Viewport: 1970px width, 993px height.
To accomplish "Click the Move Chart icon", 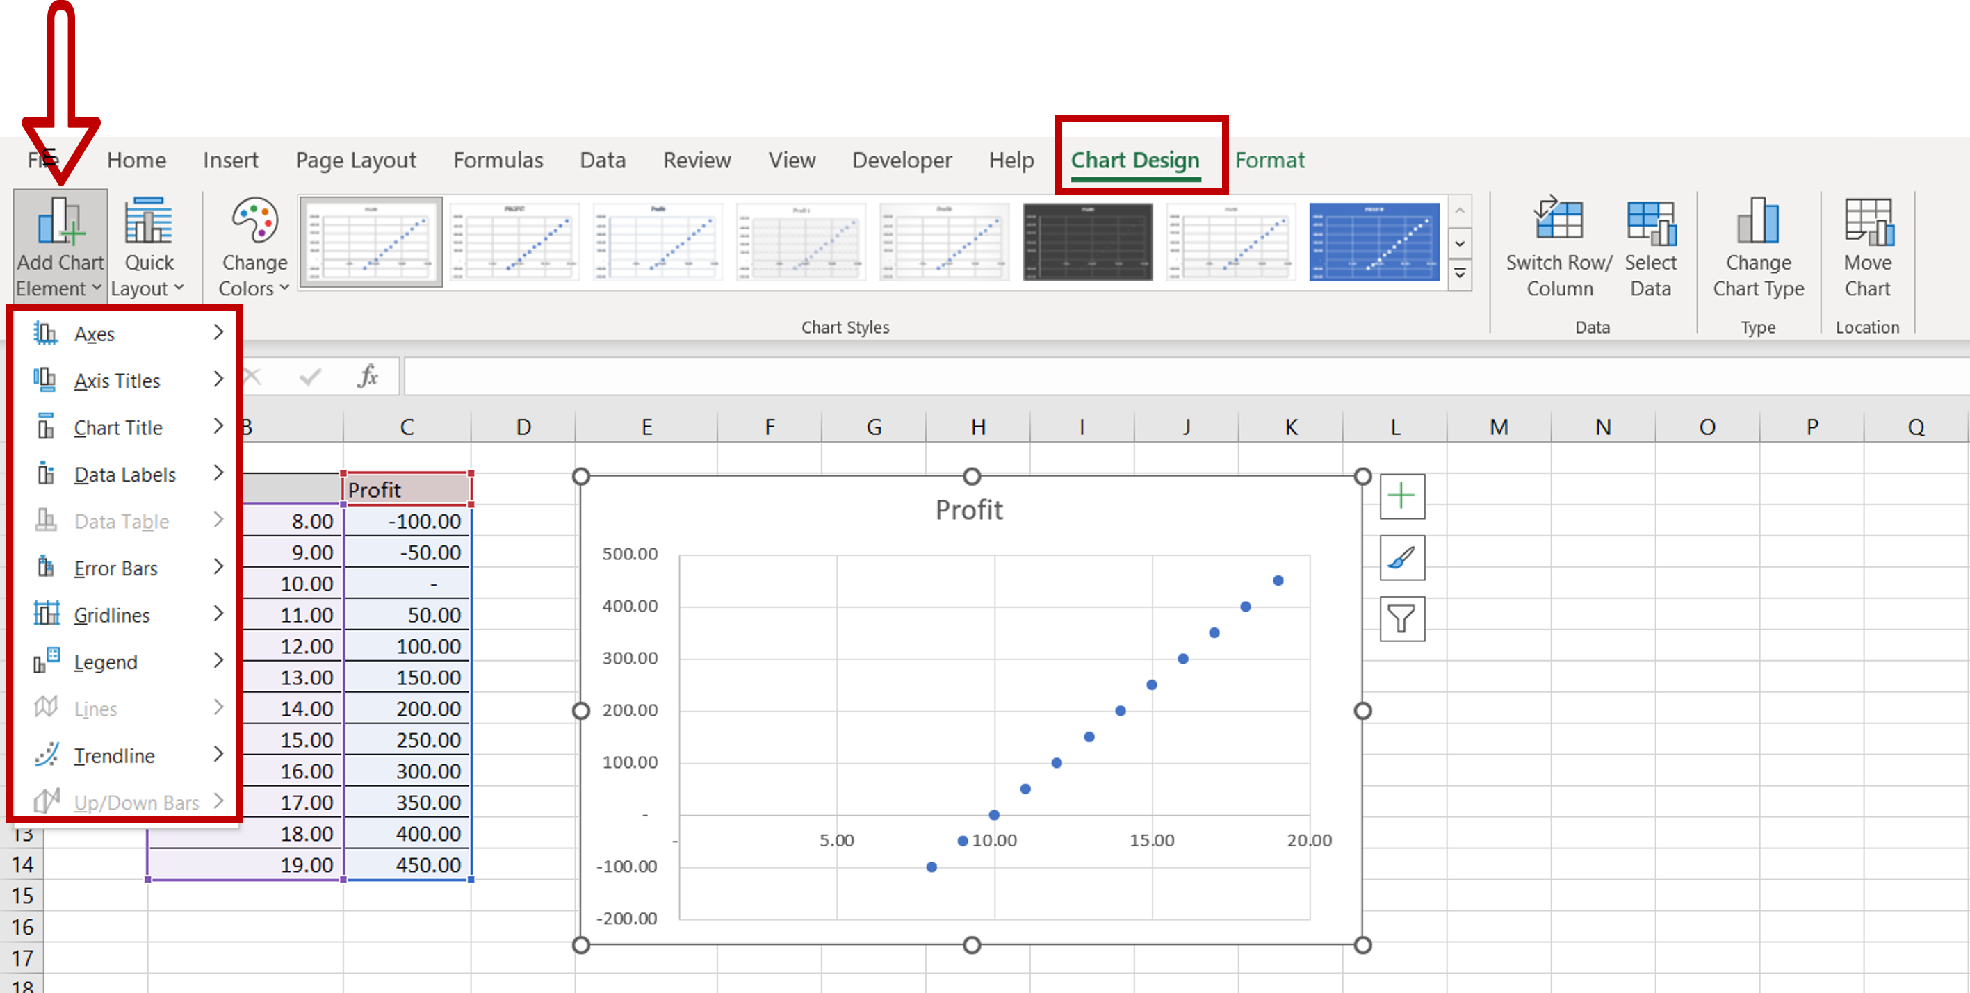I will [1866, 222].
